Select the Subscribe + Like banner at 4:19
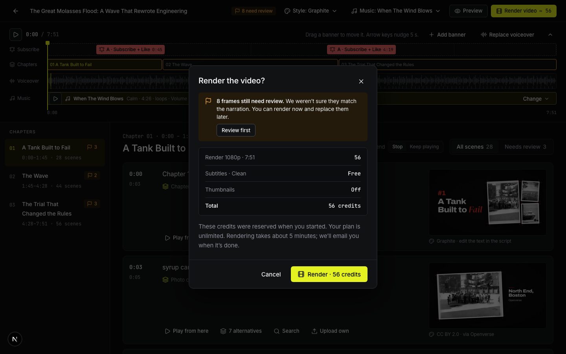This screenshot has width=566, height=354. (361, 50)
